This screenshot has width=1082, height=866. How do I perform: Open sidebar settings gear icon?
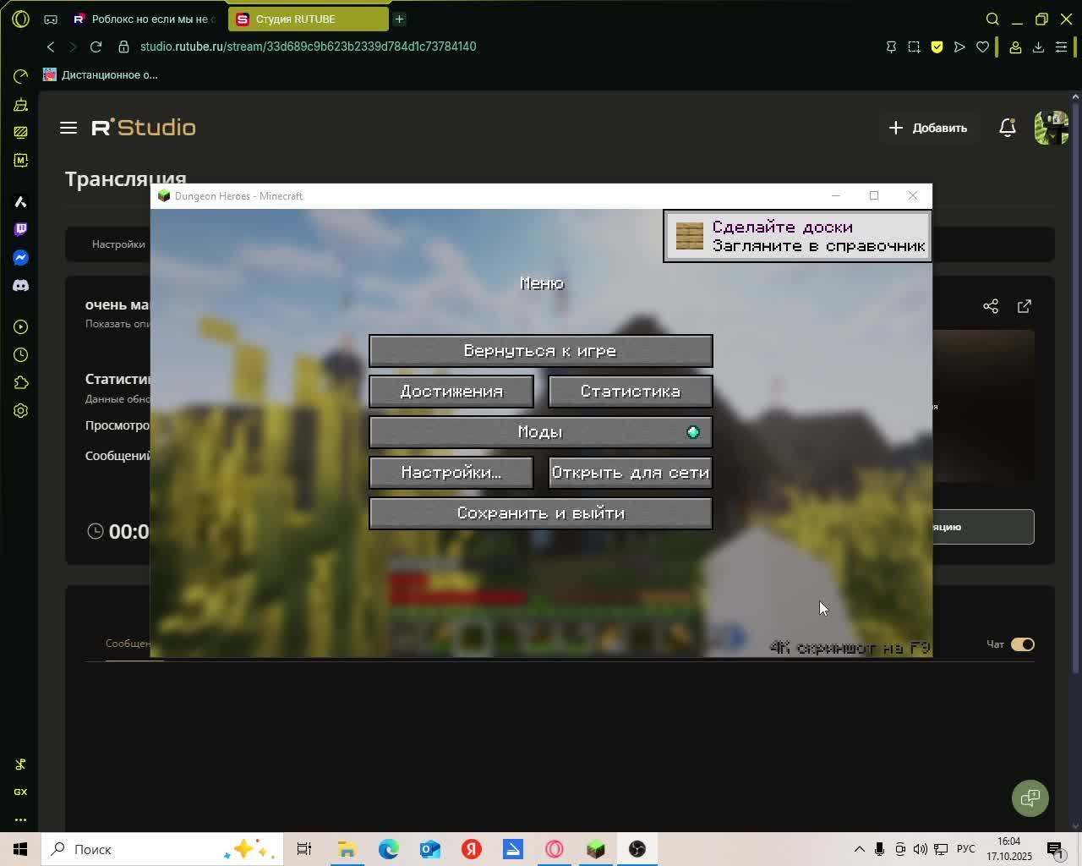point(21,411)
